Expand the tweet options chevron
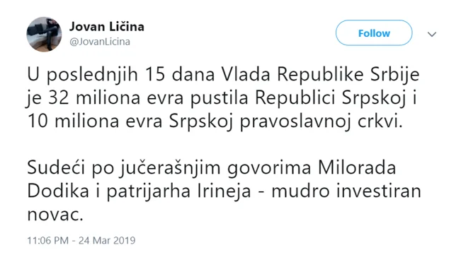Viewport: 461px width, 262px height. coord(431,35)
